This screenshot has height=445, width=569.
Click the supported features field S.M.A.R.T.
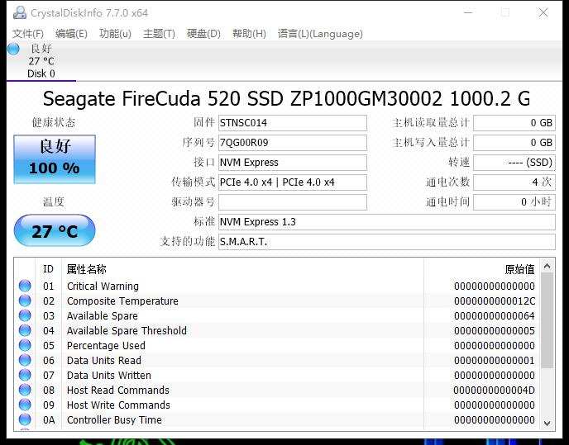click(x=387, y=242)
